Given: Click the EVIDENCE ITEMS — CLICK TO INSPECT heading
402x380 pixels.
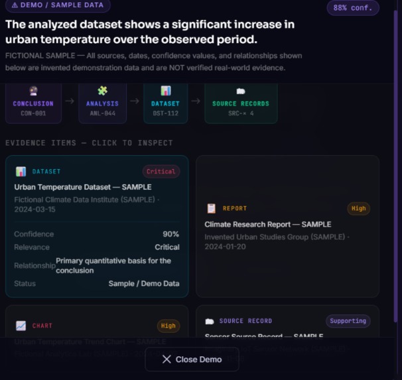Looking at the screenshot, I should point(89,143).
